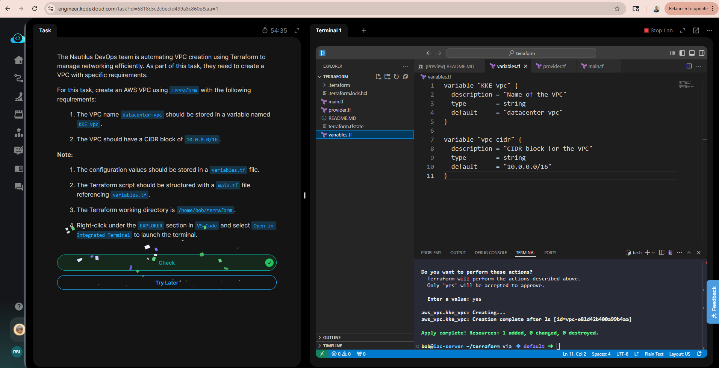Click the terraform command search box
Viewport: 719px width, 368px height.
[x=521, y=53]
